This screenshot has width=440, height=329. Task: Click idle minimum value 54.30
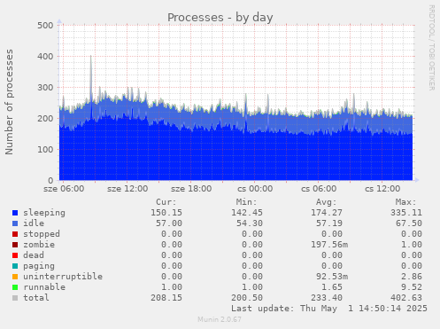point(250,223)
